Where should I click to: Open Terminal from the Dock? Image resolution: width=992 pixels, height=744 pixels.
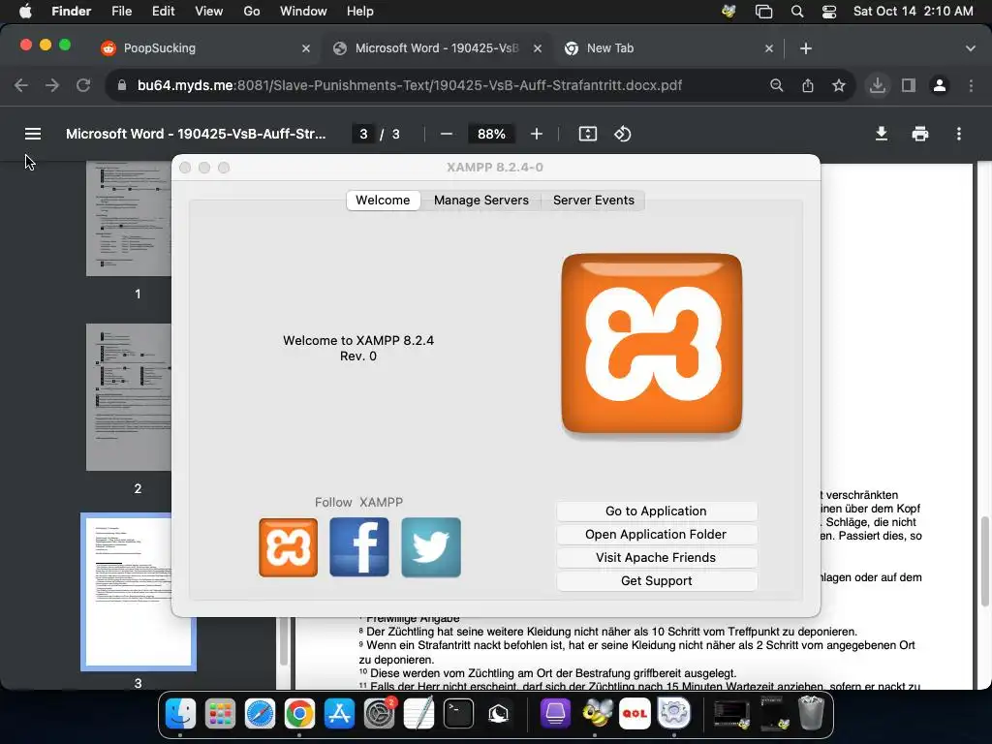coord(458,714)
